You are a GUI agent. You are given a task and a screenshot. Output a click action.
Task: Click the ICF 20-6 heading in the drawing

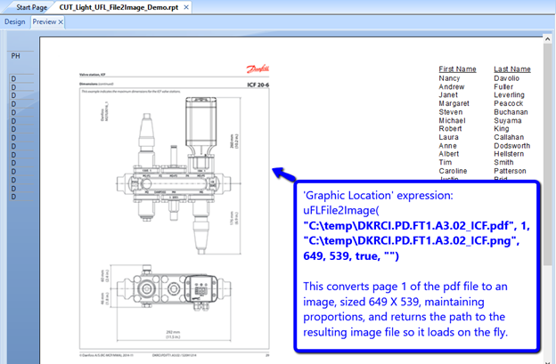pyautogui.click(x=258, y=85)
